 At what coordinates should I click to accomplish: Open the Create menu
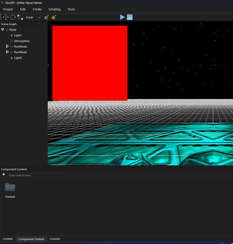point(37,9)
